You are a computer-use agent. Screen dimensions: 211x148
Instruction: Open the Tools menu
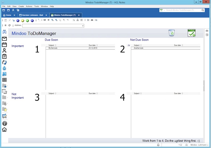(36, 6)
